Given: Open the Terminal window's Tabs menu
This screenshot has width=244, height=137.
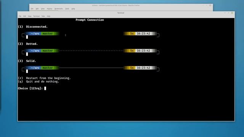Looking at the screenshot, I should tap(43, 16).
